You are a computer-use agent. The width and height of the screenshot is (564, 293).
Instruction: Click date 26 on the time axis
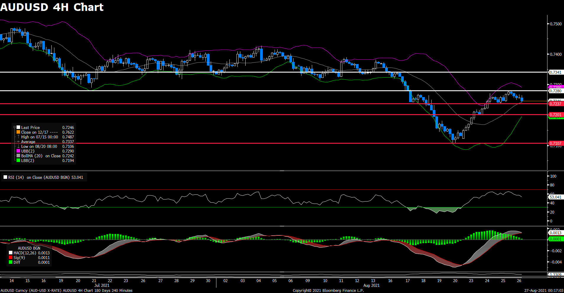pyautogui.click(x=519, y=281)
